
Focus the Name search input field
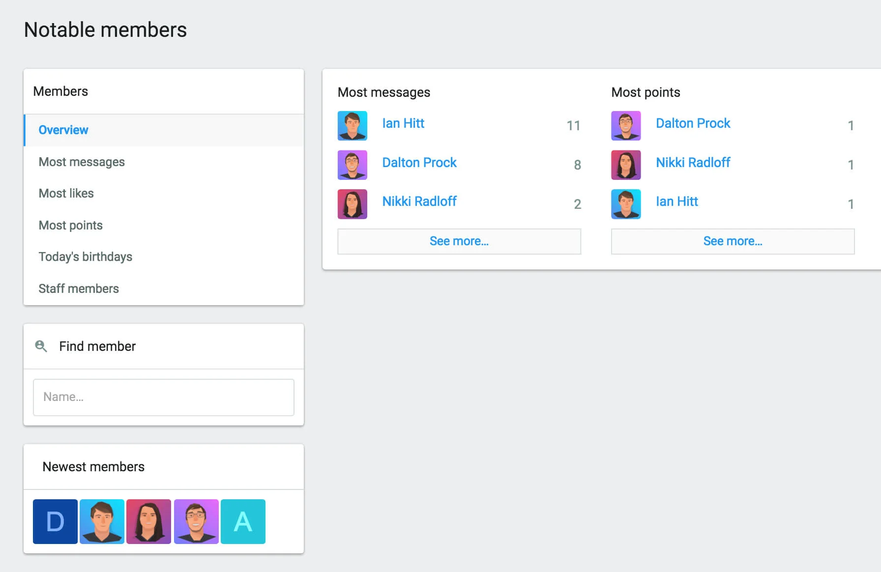163,397
